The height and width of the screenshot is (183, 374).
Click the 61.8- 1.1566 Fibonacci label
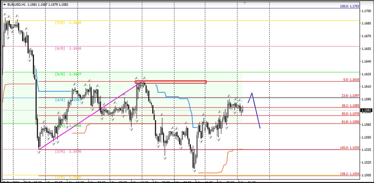(350, 121)
